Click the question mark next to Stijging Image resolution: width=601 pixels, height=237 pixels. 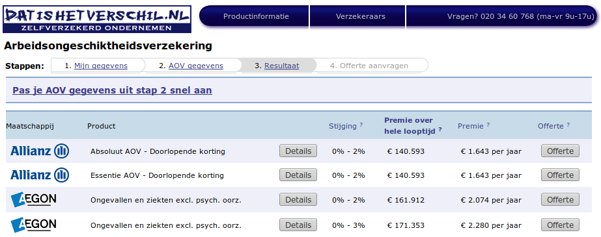click(x=361, y=125)
